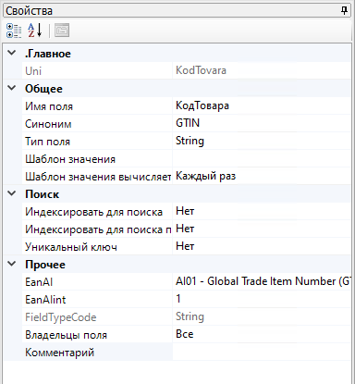Select the Тип поля String value
This screenshot has width=355, height=384.
pyautogui.click(x=262, y=141)
